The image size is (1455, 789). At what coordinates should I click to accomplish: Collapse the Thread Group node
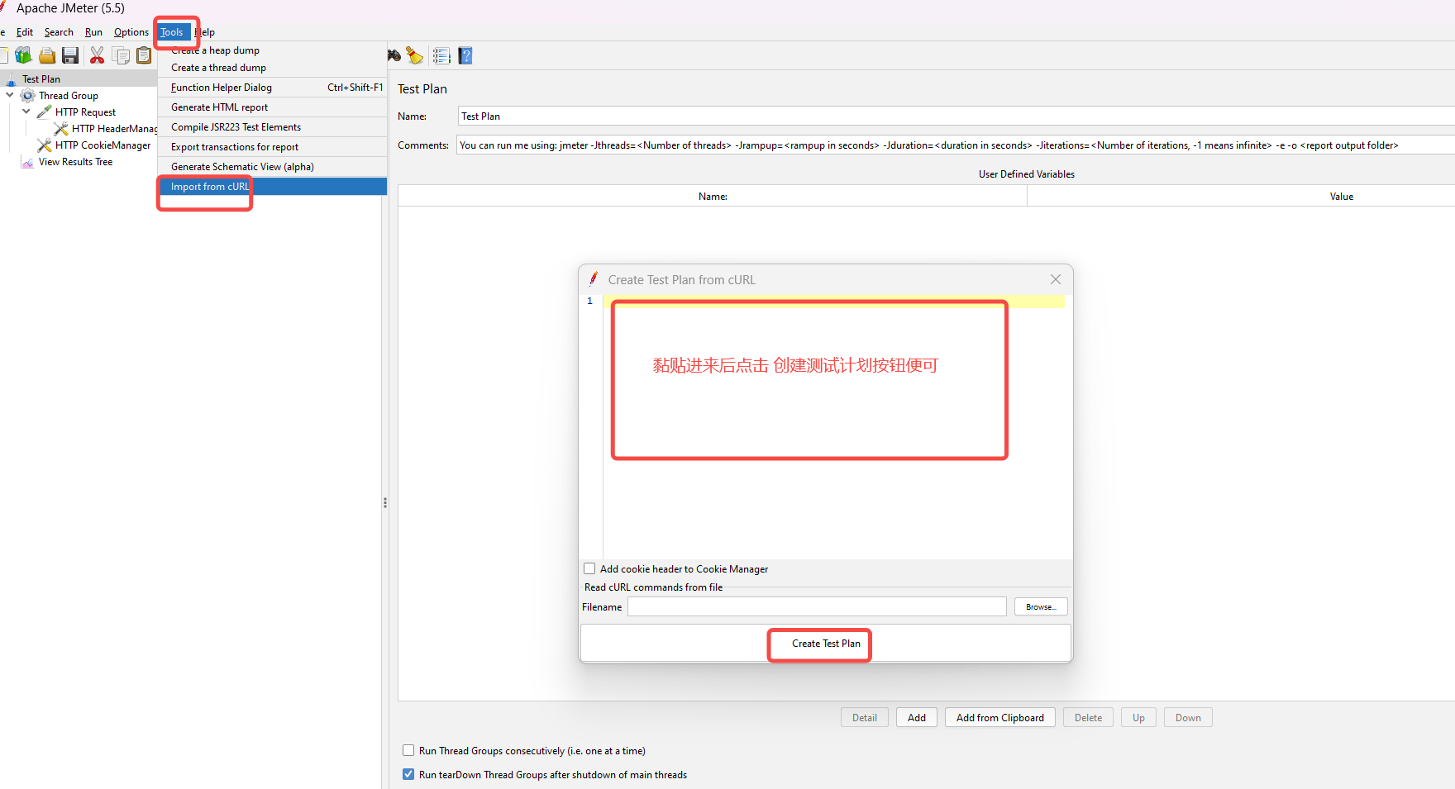(x=10, y=95)
